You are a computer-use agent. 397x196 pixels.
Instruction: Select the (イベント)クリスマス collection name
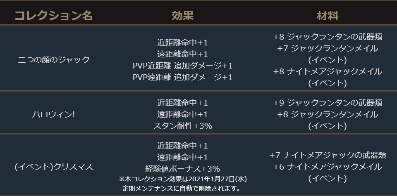(x=54, y=167)
